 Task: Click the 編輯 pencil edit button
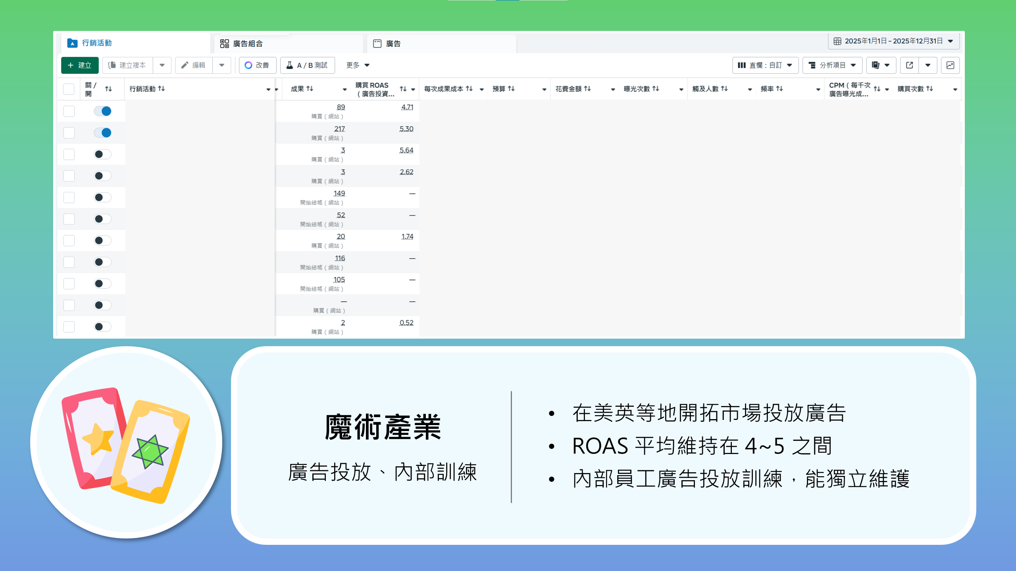point(194,65)
